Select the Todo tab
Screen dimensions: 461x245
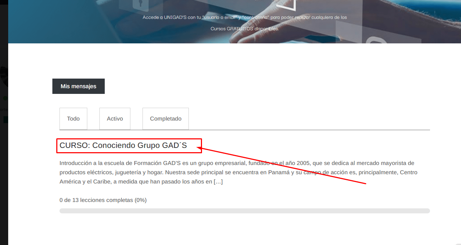[x=73, y=119]
